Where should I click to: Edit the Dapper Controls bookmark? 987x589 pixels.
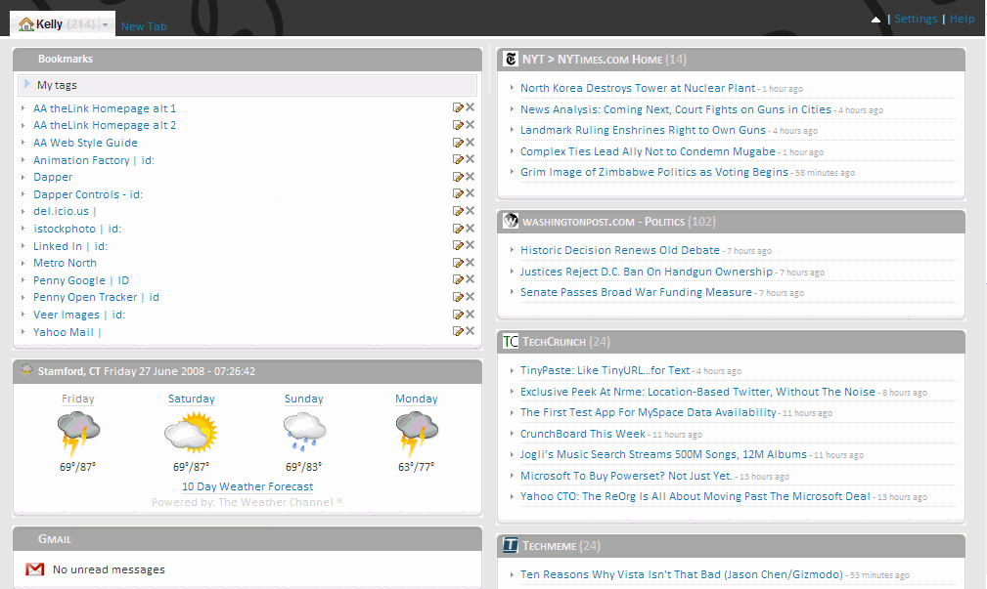[x=458, y=193]
